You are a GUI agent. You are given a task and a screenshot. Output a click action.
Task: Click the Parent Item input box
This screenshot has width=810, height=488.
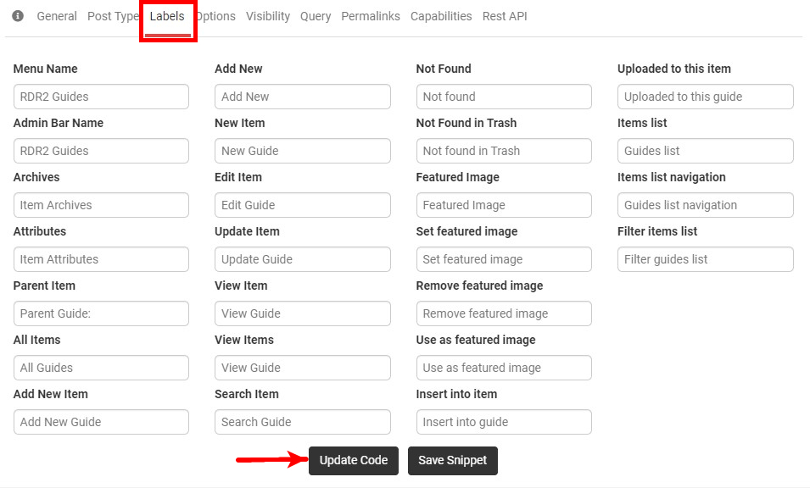click(101, 313)
